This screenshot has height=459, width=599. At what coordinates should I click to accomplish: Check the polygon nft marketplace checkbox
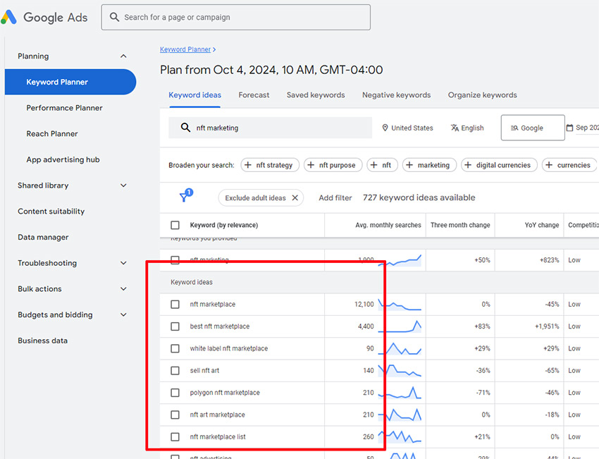175,393
